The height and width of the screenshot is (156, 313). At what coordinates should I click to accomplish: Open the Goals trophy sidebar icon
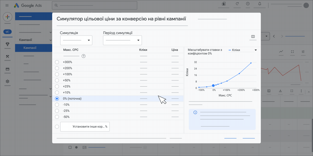click(8, 44)
